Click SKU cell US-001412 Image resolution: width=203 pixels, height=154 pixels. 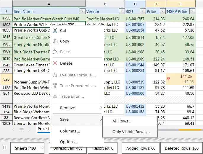pos(135,106)
